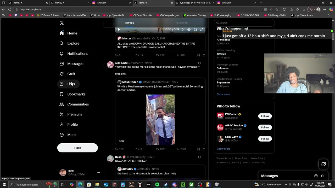
Task: Reply to the Dragon Ball crash post
Action: click(x=118, y=55)
